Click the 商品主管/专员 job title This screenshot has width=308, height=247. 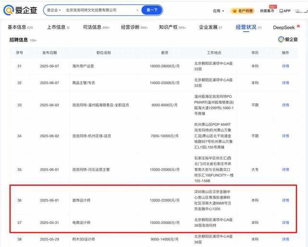(x=83, y=83)
